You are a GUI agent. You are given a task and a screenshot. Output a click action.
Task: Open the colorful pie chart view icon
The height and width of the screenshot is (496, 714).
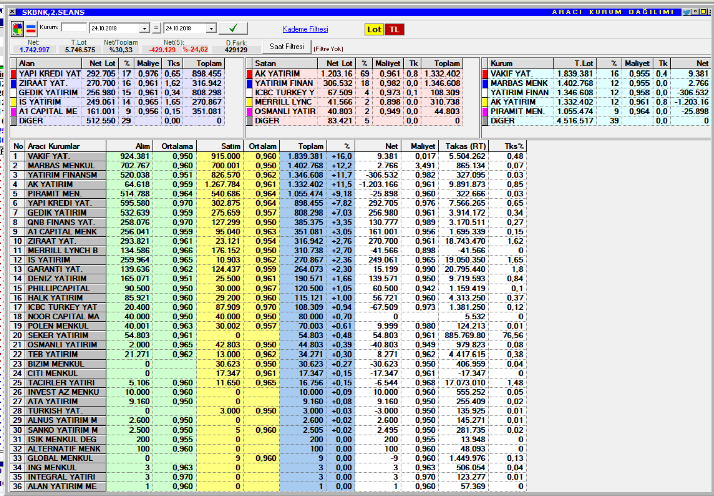17,29
